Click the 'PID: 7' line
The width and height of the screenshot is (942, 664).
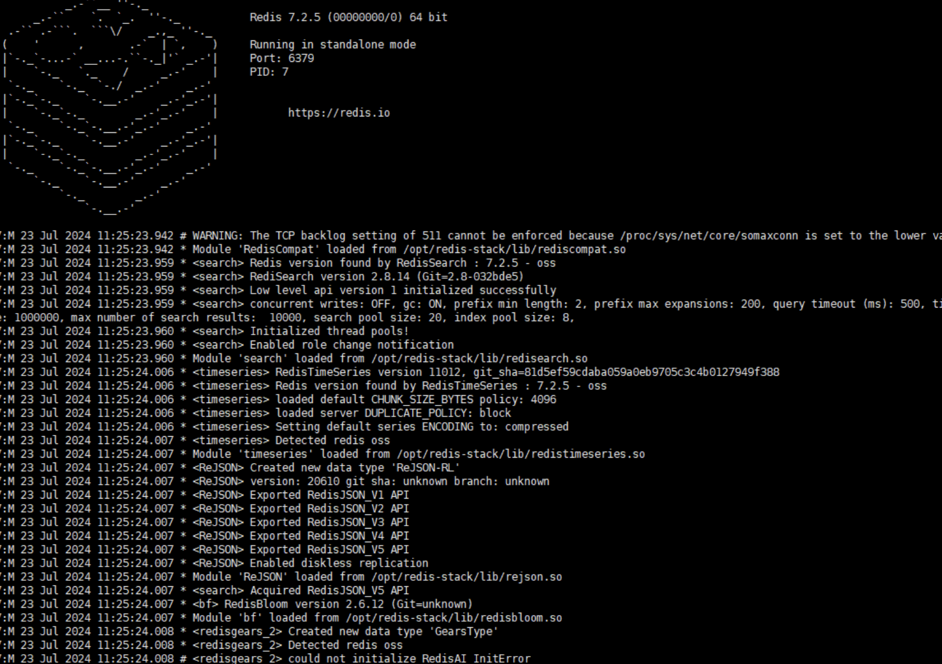269,72
